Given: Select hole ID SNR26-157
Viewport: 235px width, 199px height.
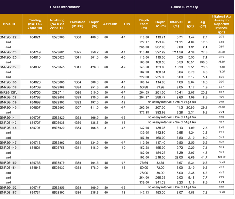Looking at the screenshot, I should coord(8,193).
